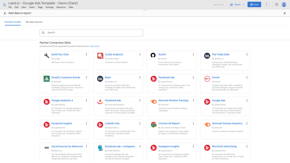Follow the Learn more link
The width and height of the screenshot is (290, 163).
[95, 46]
